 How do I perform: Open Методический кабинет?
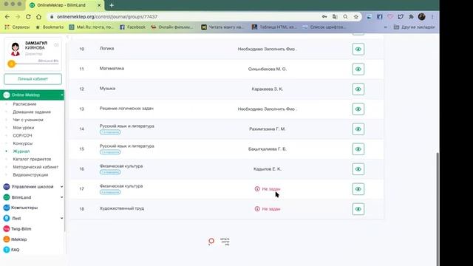35,167
